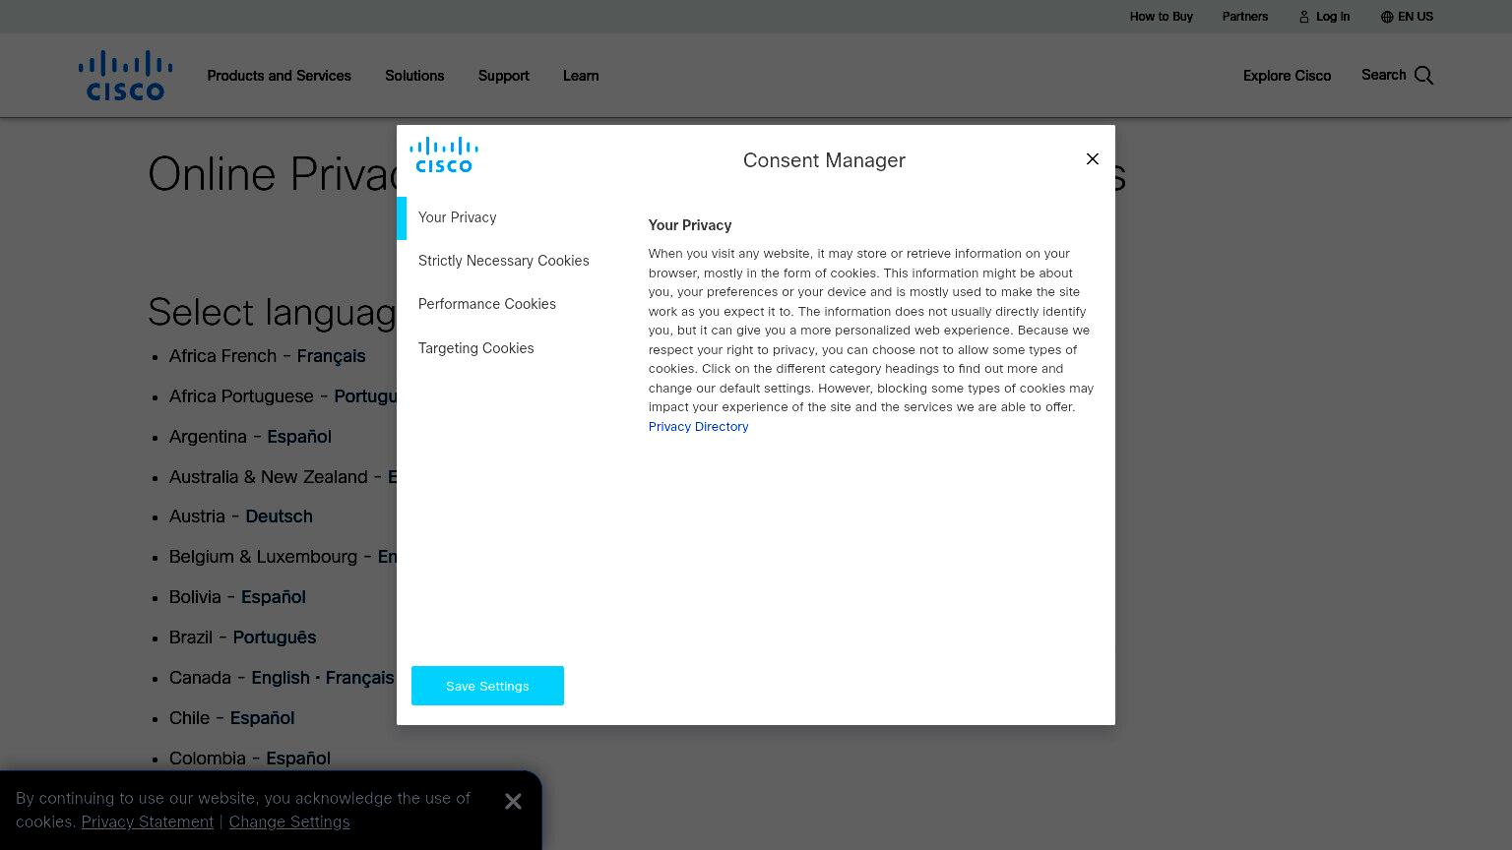Open the EN US language selector
The image size is (1512, 850).
coord(1416,17)
